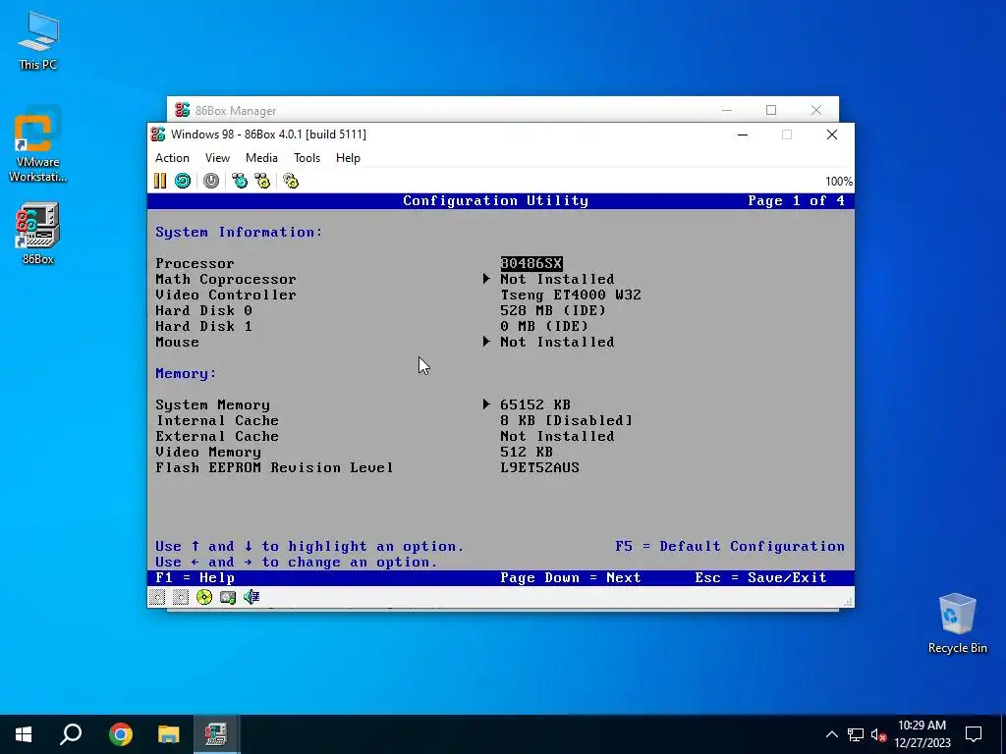
Task: Select the VMware Workstation desktop shortcut
Action: (38, 144)
